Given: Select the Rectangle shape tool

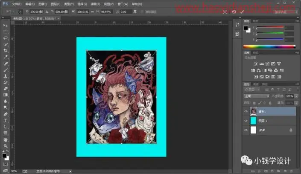Looking at the screenshot, I should click(6, 133).
